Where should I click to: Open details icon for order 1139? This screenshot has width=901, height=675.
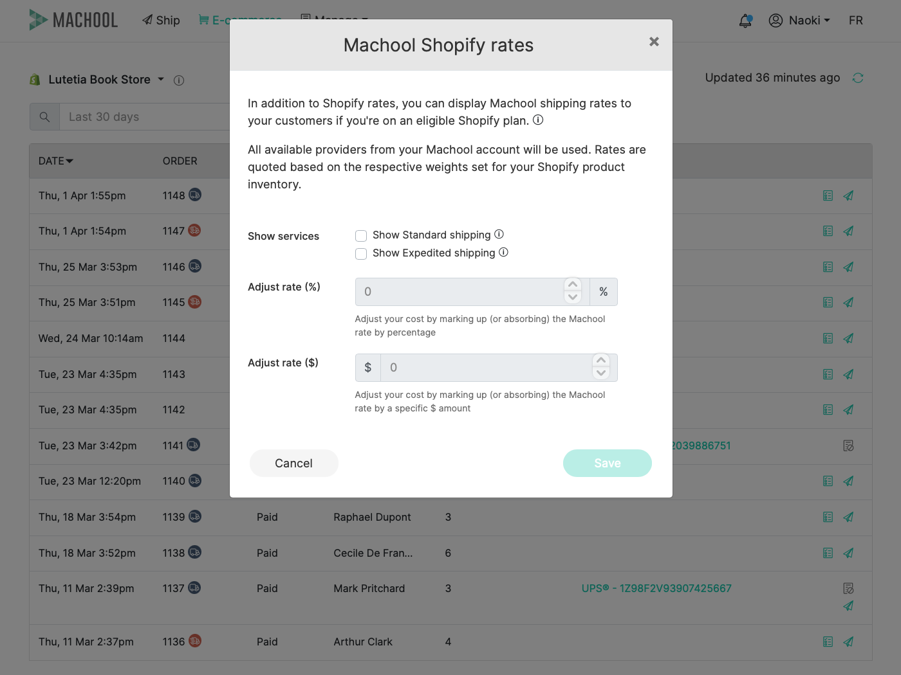828,517
